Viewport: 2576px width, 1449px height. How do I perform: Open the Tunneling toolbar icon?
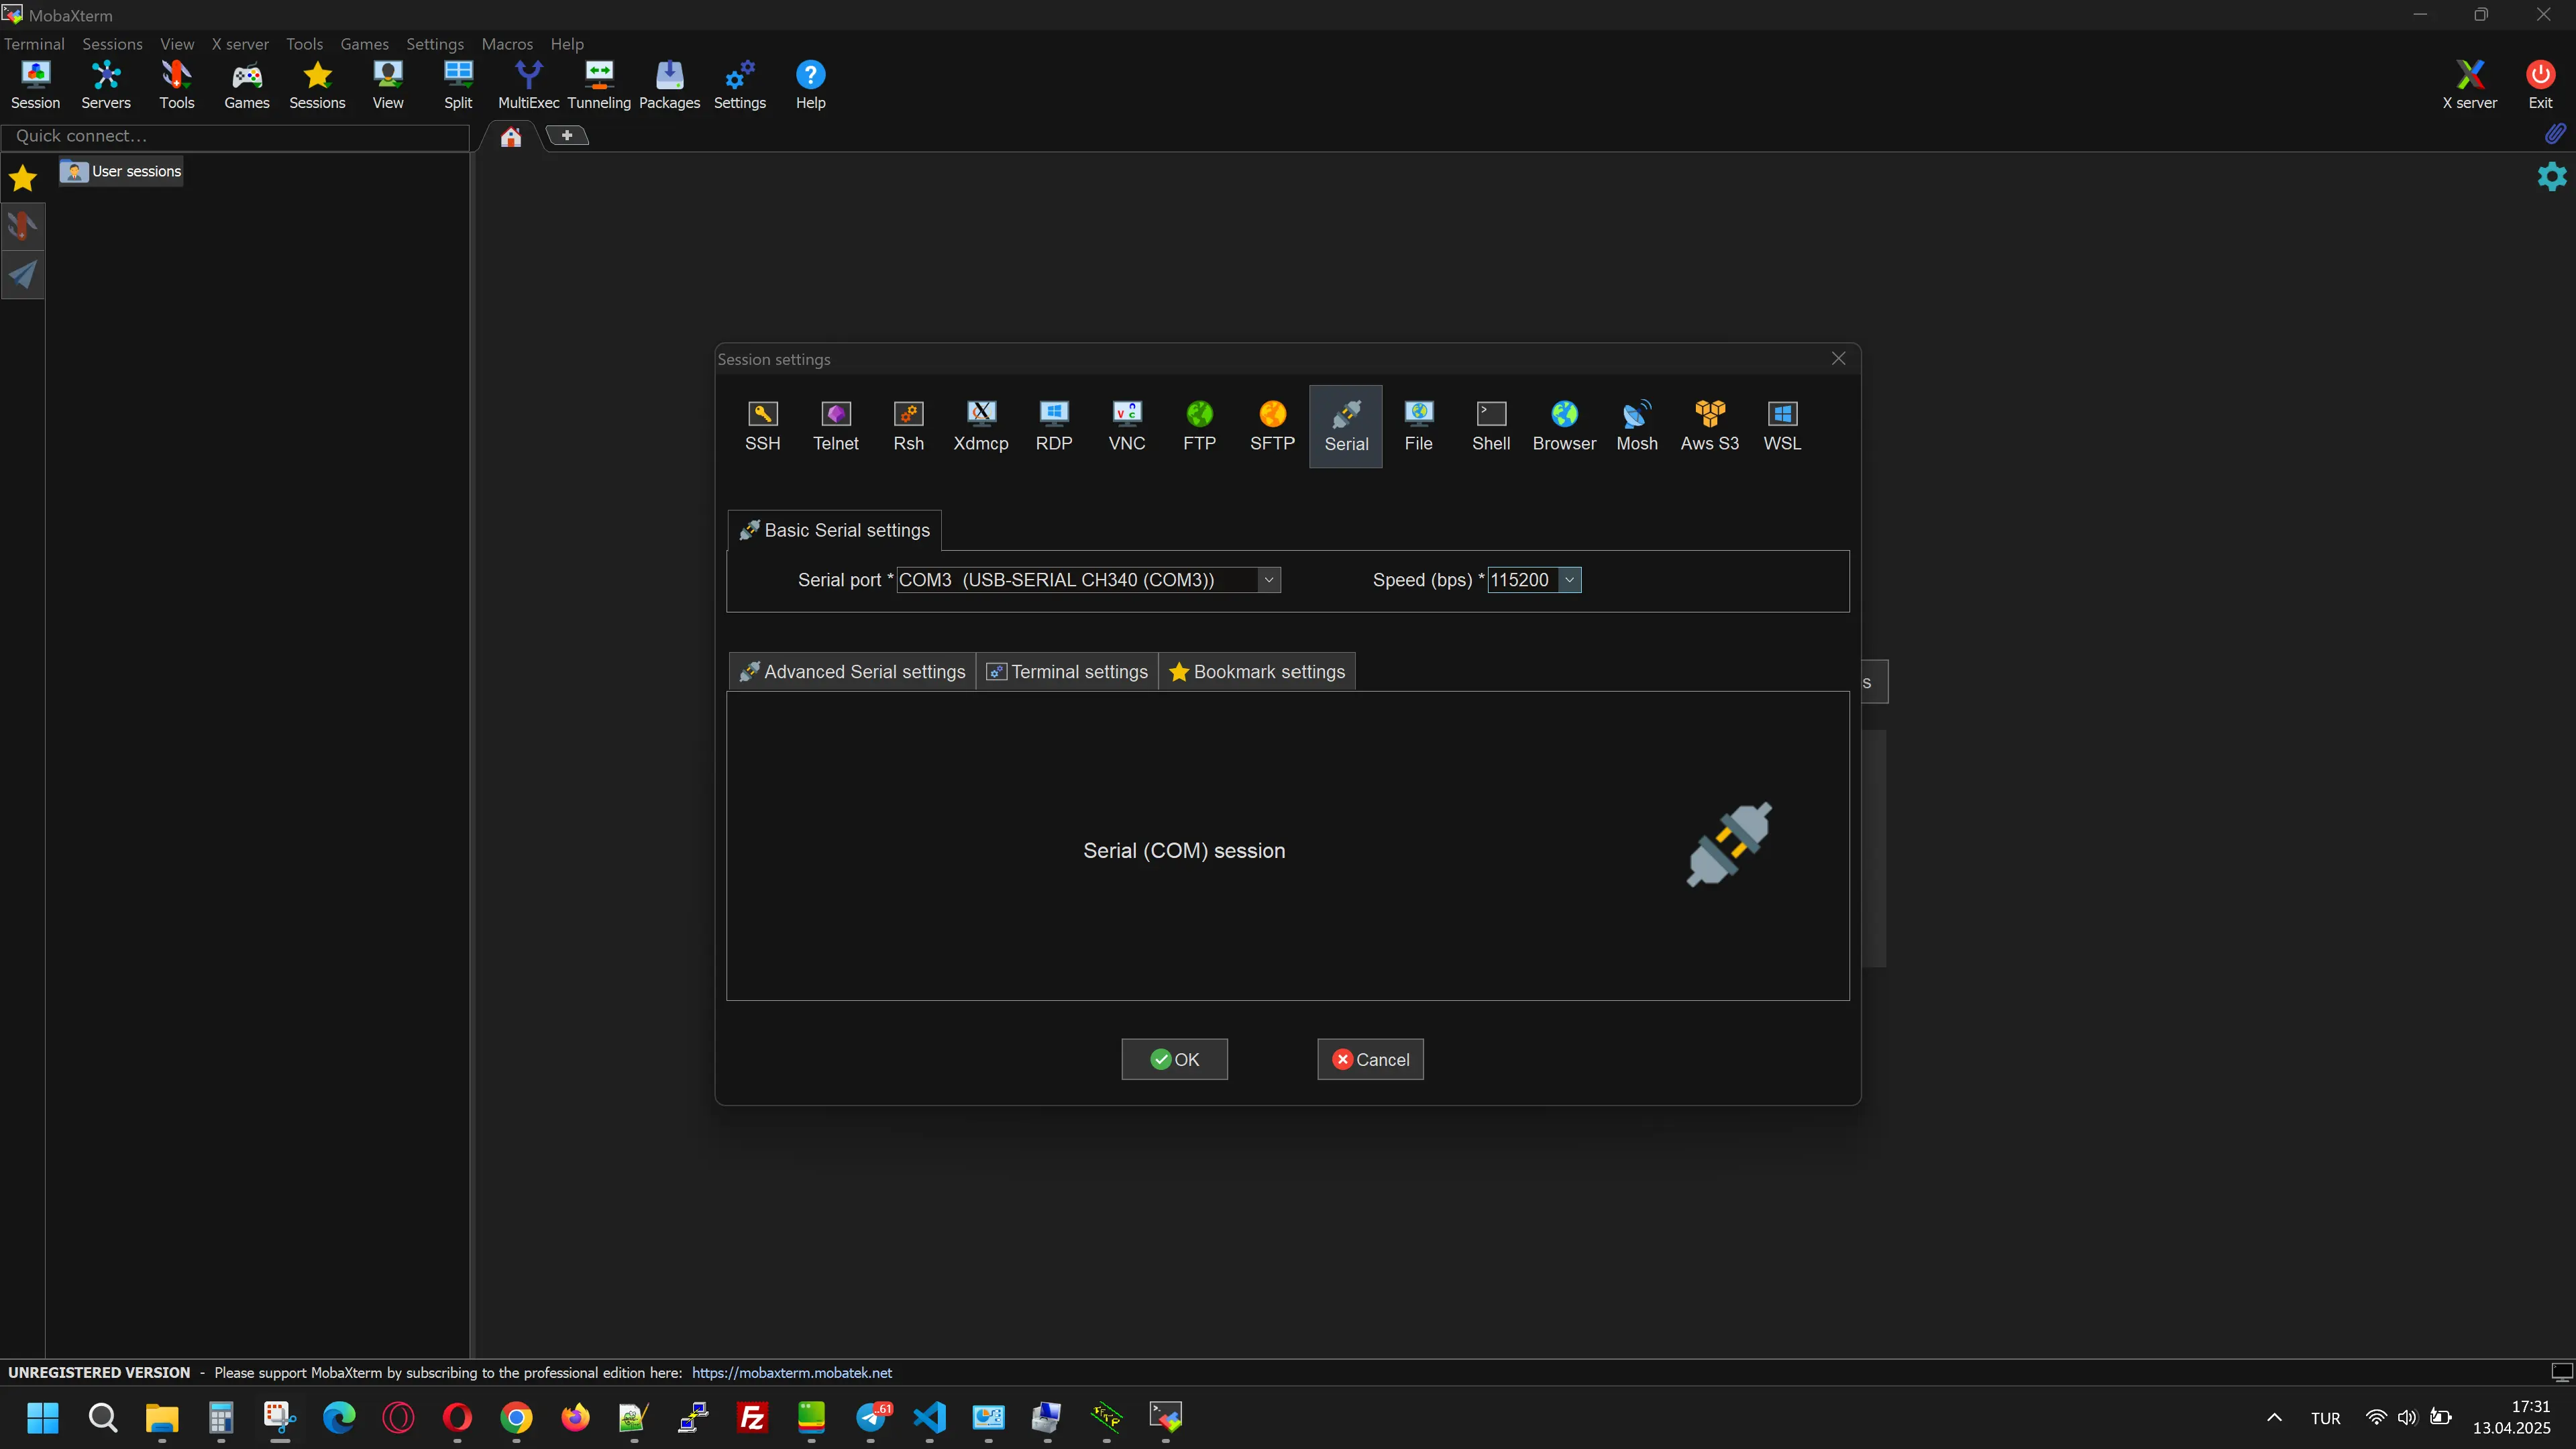coord(599,85)
